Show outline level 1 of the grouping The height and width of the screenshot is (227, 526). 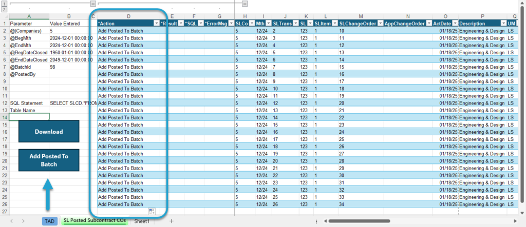click(4, 4)
